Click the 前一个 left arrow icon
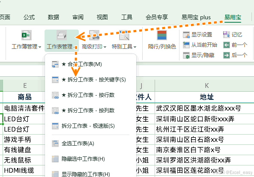Viewport: 254px width, 177px height. (227, 45)
